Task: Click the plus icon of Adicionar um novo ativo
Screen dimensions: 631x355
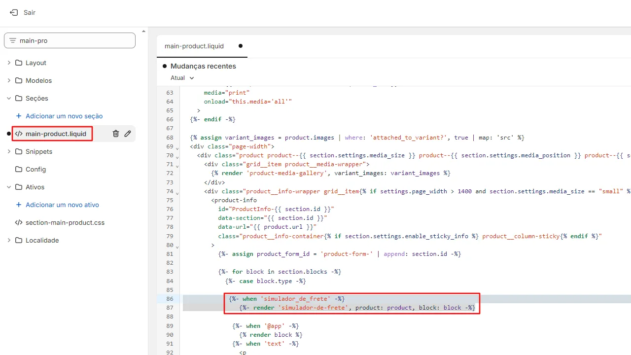Action: pos(19,205)
